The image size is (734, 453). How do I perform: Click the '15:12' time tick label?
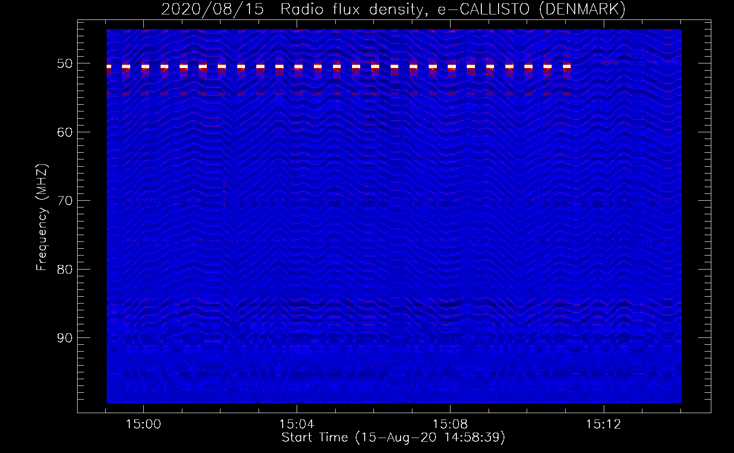(x=603, y=424)
